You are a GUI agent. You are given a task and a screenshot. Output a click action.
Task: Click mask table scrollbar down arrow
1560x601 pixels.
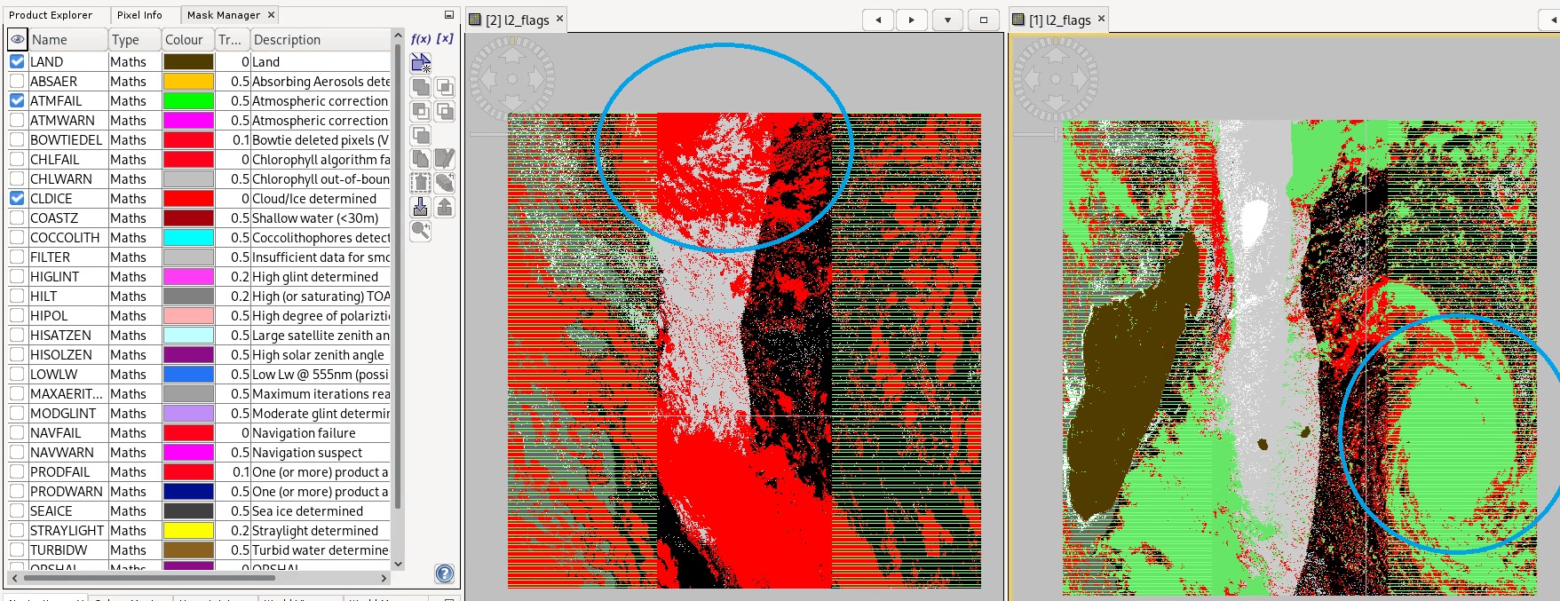coord(398,563)
